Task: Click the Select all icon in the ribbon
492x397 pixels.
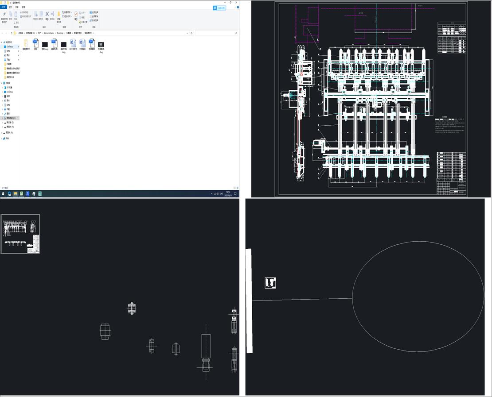Action: coord(91,12)
